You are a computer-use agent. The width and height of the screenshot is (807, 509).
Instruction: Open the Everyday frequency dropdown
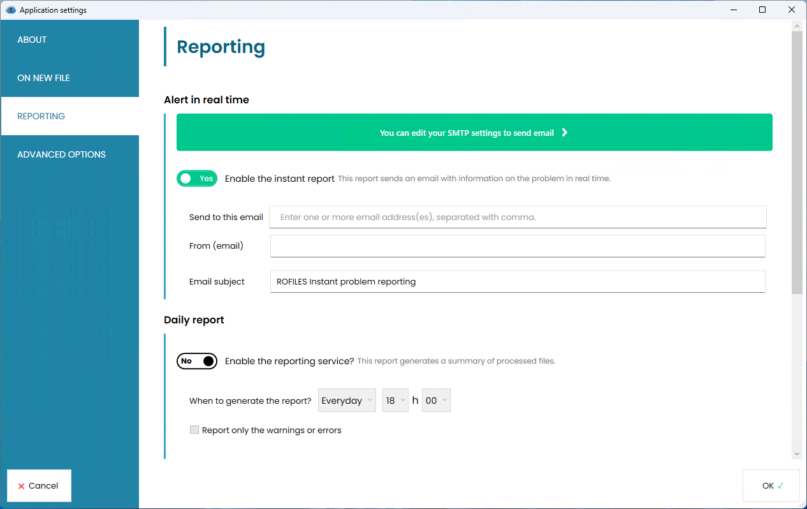pyautogui.click(x=347, y=401)
